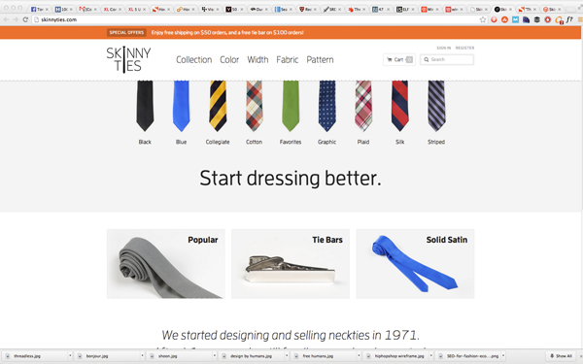
Task: Click the WhatFont f? extension icon
Action: (569, 19)
